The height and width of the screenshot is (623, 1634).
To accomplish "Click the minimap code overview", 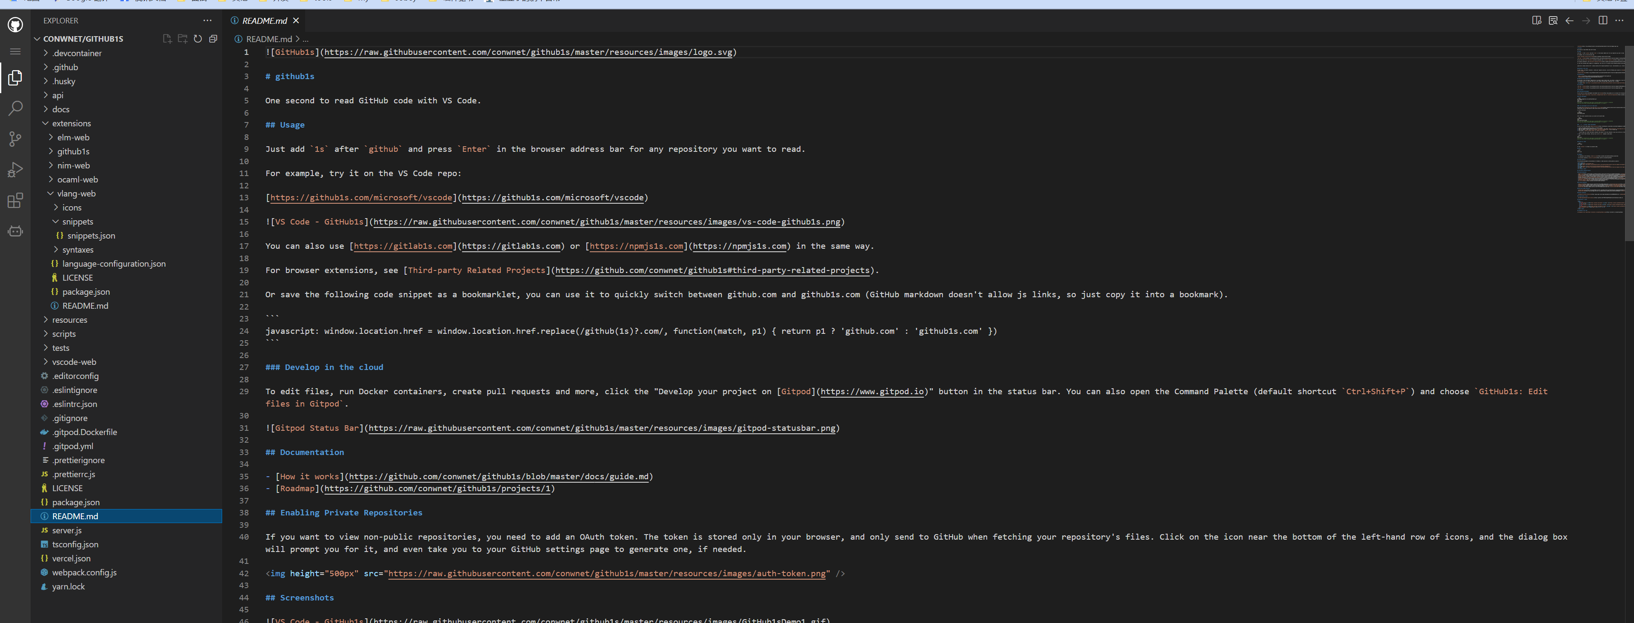I will (1600, 130).
